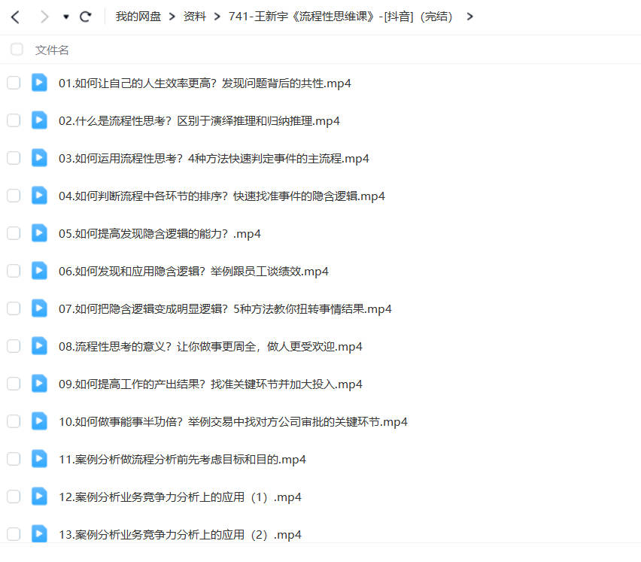Select file name 03.如何运用流程性思考？4种方法快速判定事件的主流程.mp4

tap(214, 159)
